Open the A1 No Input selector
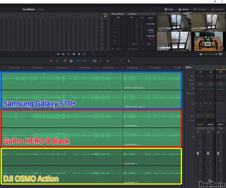This screenshot has width=226, height=188. pos(200,76)
